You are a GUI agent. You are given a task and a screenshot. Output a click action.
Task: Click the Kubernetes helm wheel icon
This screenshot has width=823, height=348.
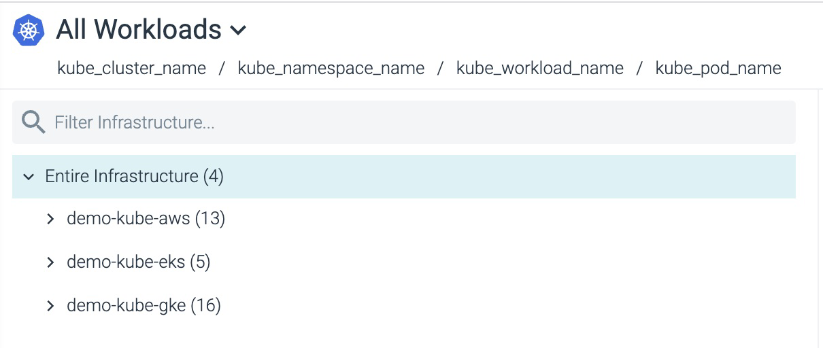[x=29, y=30]
